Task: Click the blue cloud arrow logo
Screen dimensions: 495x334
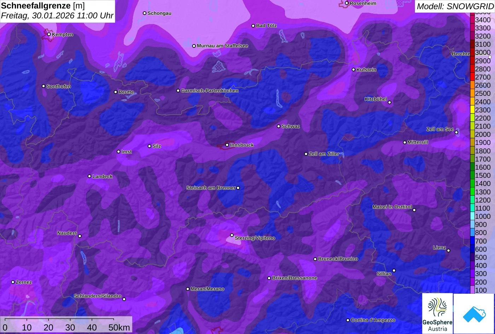Action: (474, 313)
